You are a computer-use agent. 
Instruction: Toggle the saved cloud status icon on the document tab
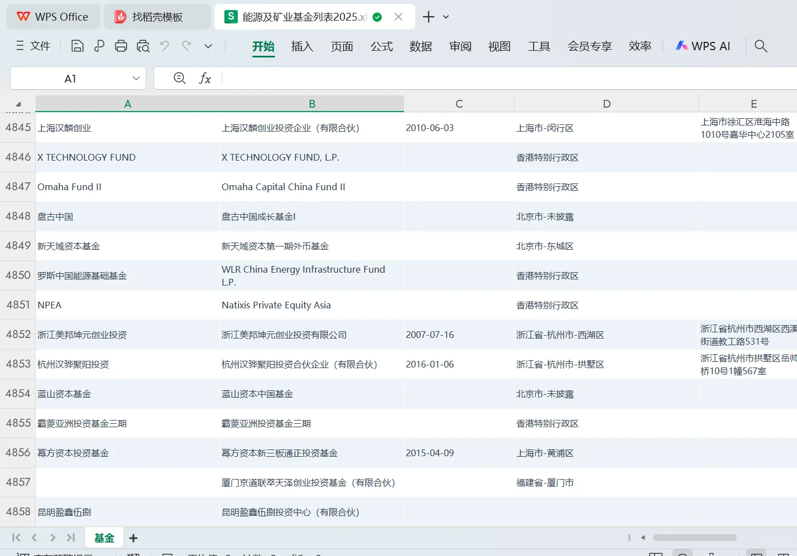377,17
